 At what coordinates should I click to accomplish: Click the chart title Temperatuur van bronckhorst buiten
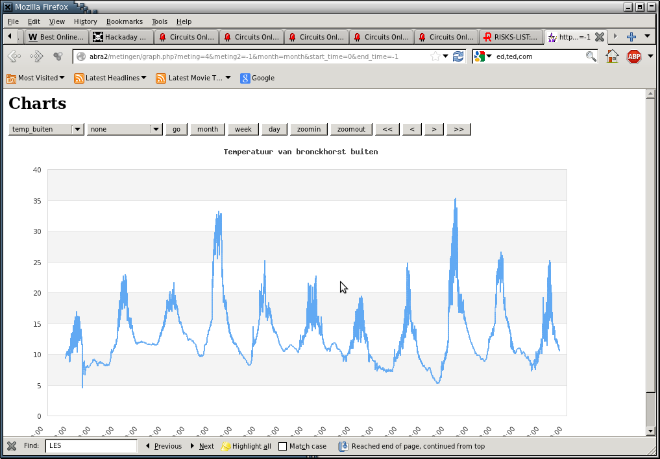pos(300,152)
